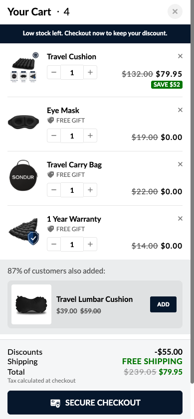Screen dimensions: 194x419
Task: Remove 1 Year Warranty from cart
Action: [x=180, y=219]
